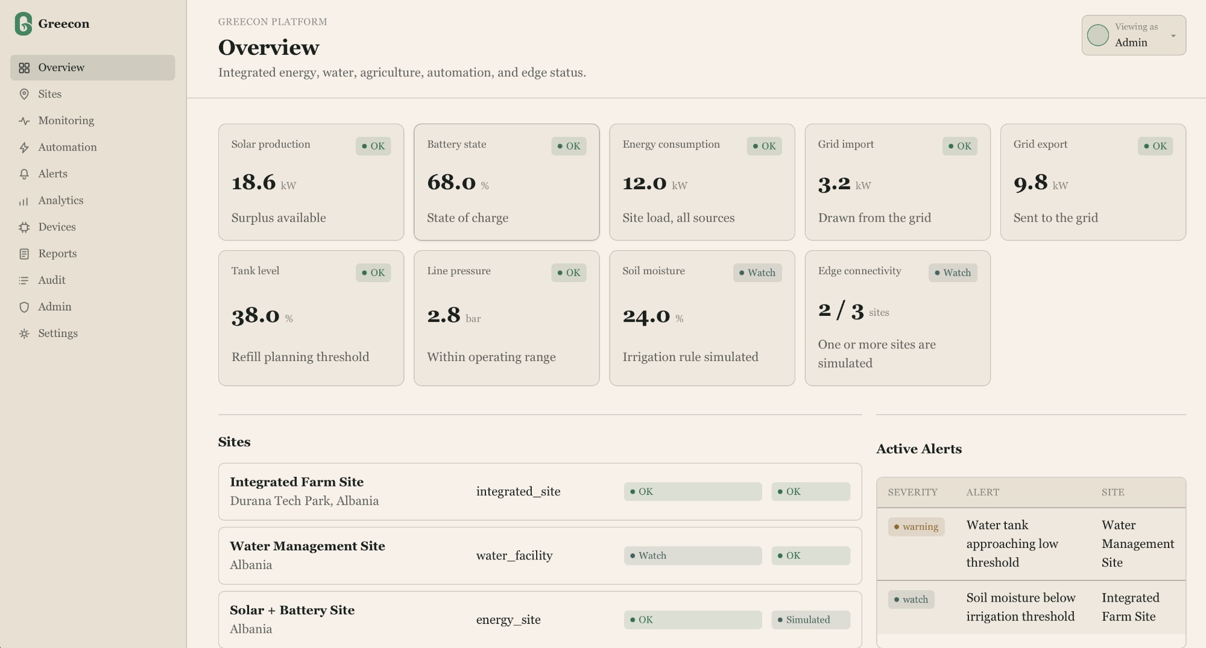The width and height of the screenshot is (1206, 648).
Task: Click the Devices chip icon
Action: coord(24,227)
